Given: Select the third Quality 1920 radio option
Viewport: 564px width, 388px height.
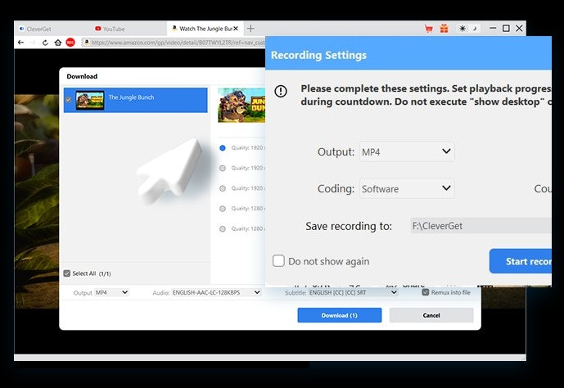Looking at the screenshot, I should (223, 188).
